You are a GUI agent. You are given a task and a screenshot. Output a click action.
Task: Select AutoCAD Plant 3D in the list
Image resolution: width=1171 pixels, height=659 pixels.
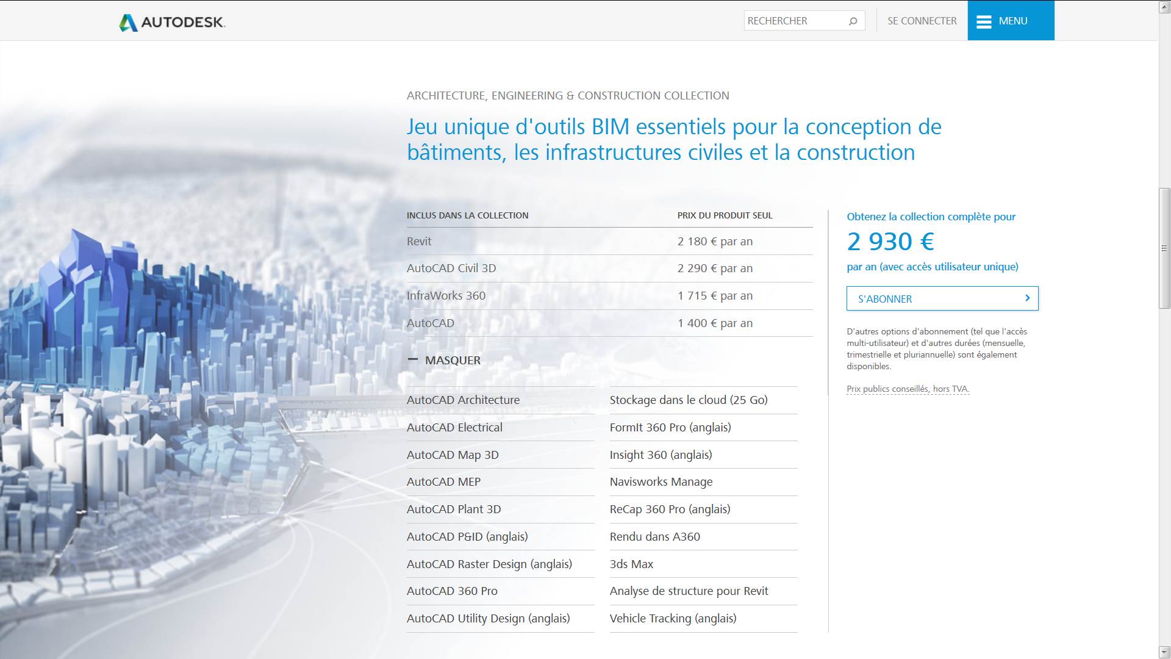454,509
